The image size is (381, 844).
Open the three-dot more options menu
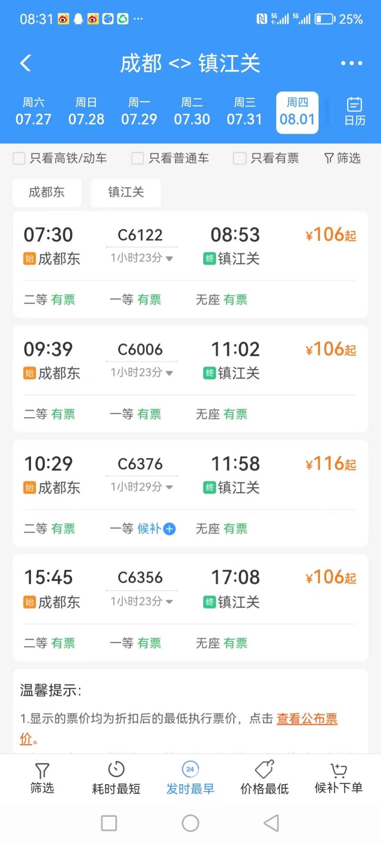click(x=351, y=63)
